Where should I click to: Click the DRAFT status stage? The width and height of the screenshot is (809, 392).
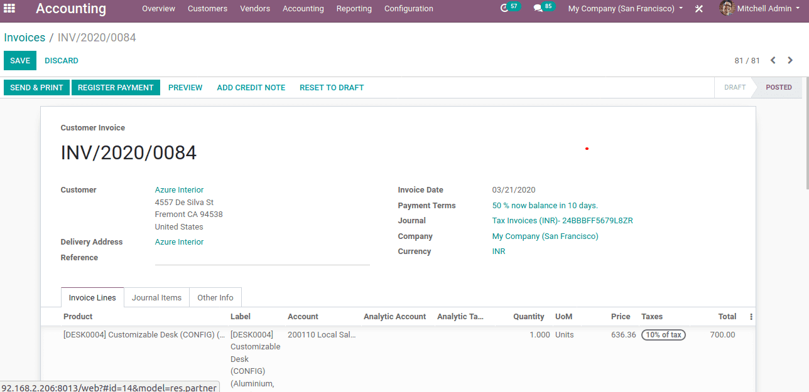[735, 87]
